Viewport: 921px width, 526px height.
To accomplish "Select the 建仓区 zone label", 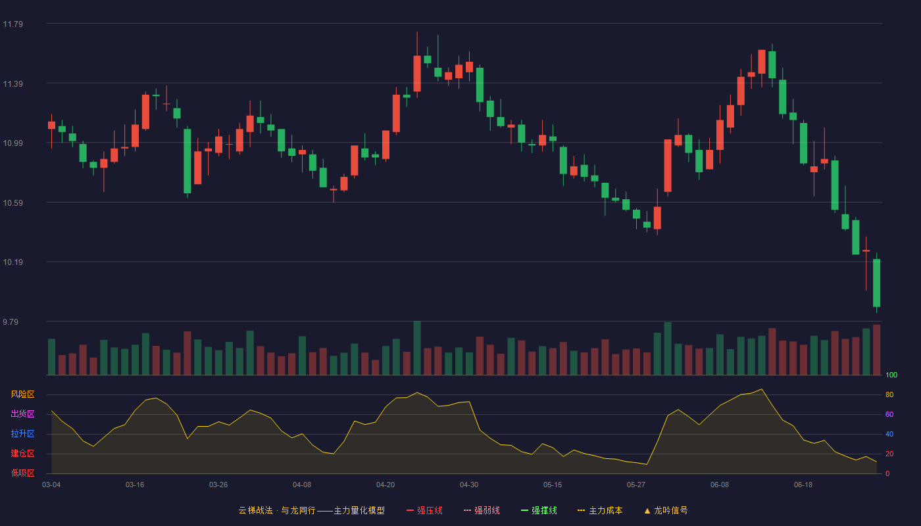I will tap(22, 454).
